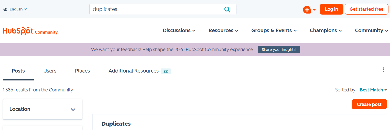
Task: Click the orange plus circle icon
Action: coord(307,10)
